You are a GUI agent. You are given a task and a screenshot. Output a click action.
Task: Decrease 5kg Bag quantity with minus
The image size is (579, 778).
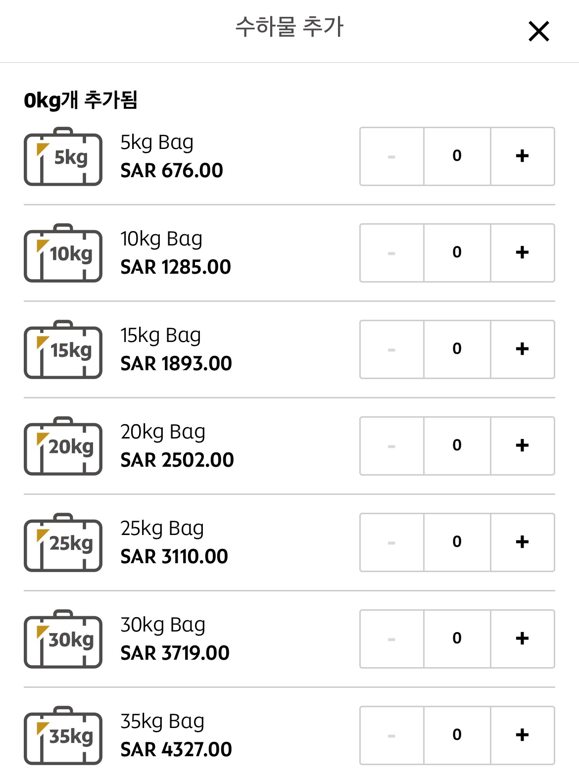click(x=391, y=156)
